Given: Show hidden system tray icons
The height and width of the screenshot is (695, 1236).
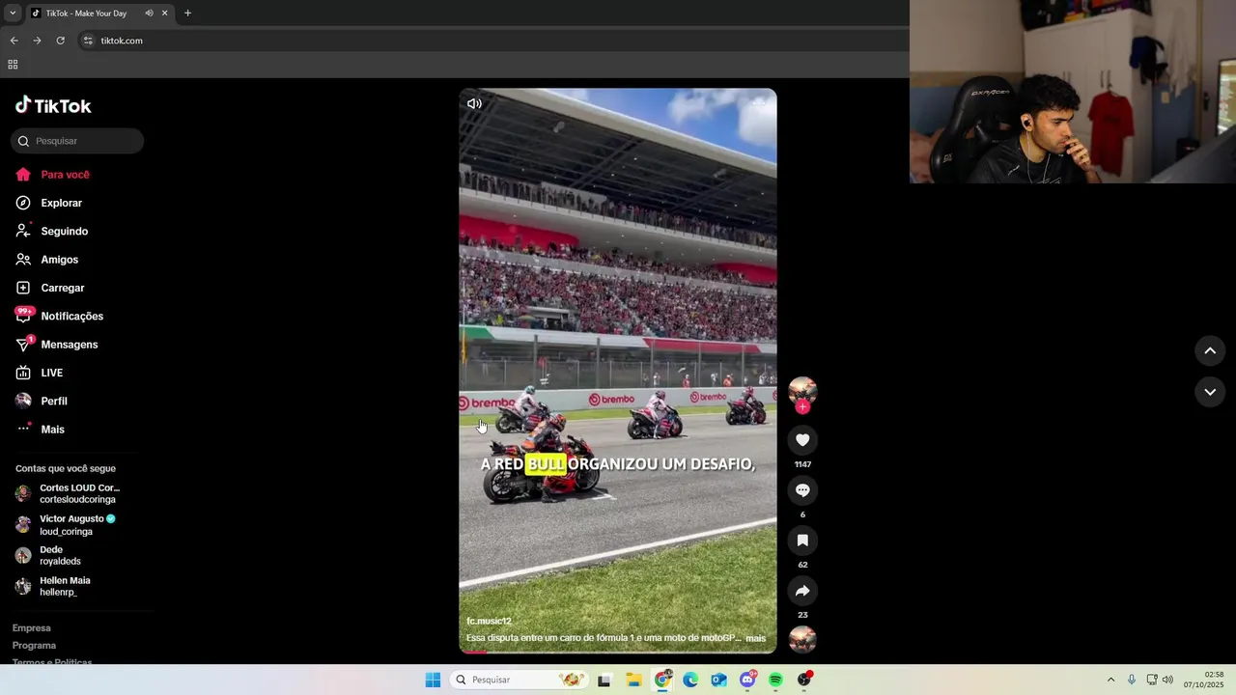Looking at the screenshot, I should coord(1110,680).
